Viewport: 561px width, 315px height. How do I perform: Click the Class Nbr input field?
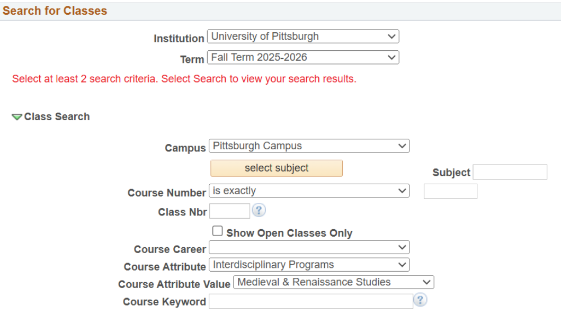pos(229,211)
